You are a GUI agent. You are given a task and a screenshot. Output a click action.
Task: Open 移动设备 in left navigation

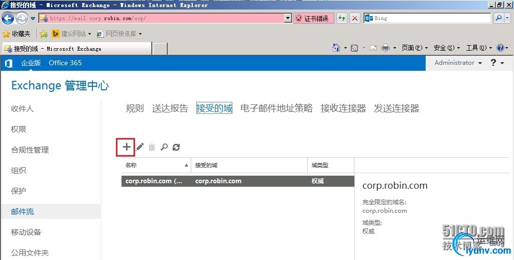point(26,232)
